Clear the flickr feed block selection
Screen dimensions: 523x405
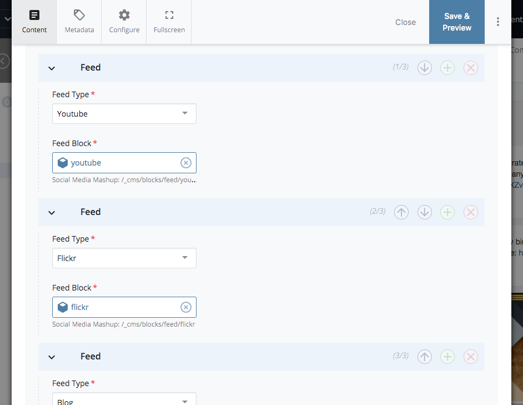click(x=186, y=307)
